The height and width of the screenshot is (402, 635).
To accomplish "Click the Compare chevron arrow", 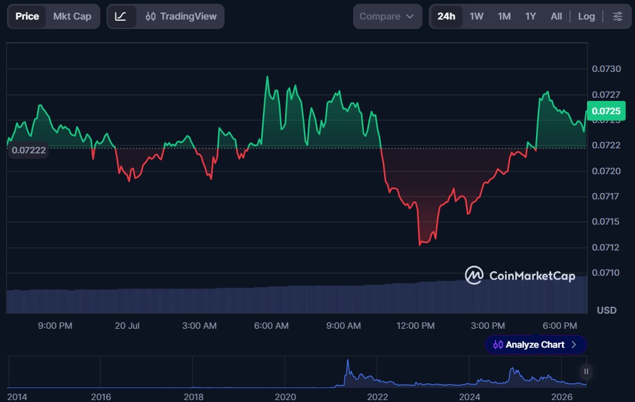I will tap(410, 16).
